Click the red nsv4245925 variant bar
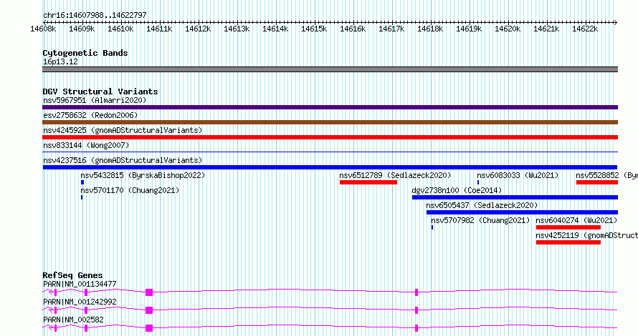The height and width of the screenshot is (336, 638). click(x=330, y=137)
